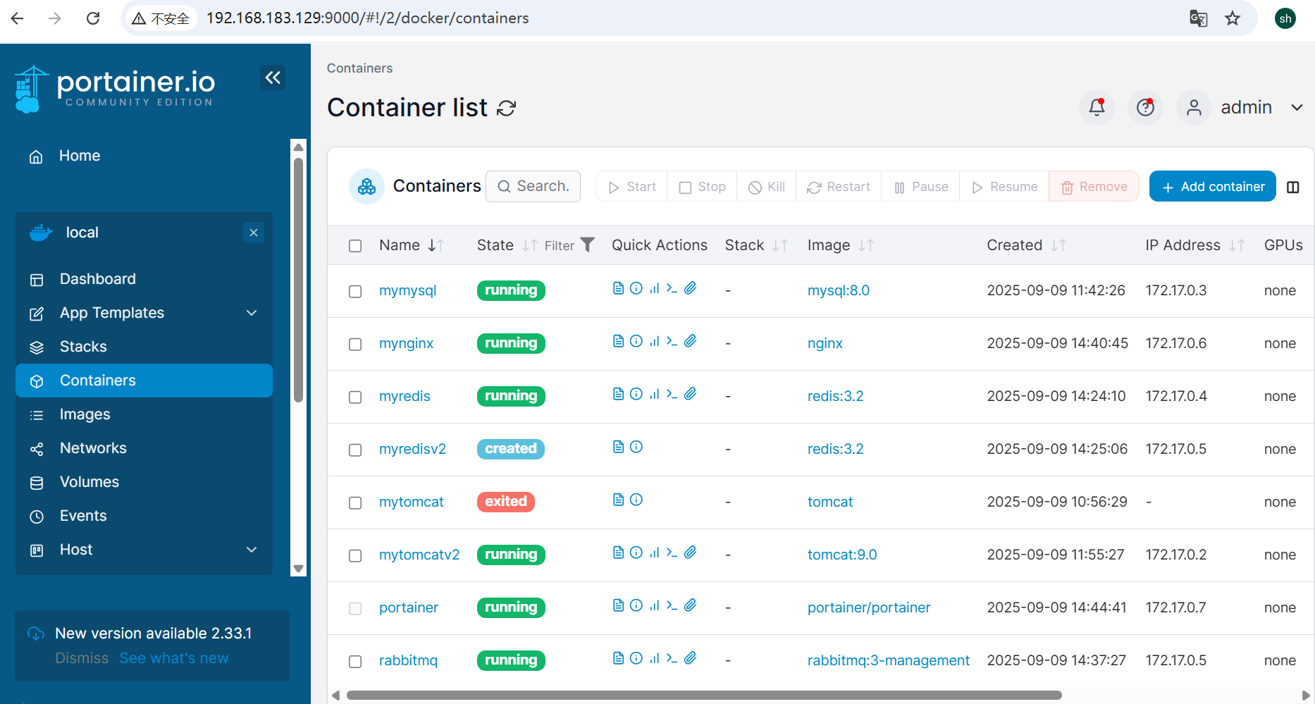Screen dimensions: 1315x704
Task: Select the mytomcatv2 row checkbox
Action: 355,556
